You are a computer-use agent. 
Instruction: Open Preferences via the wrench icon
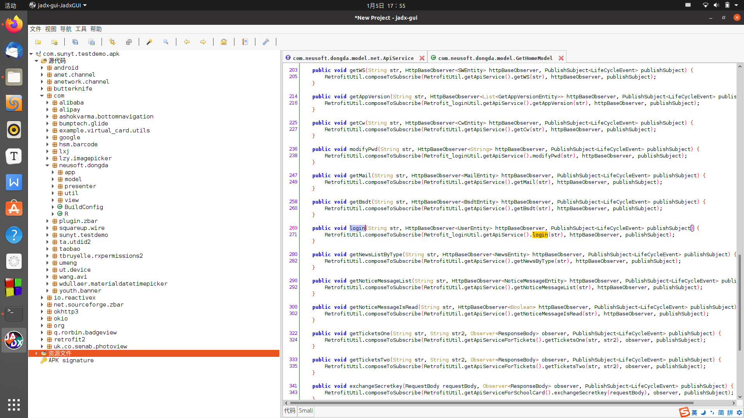(x=266, y=42)
